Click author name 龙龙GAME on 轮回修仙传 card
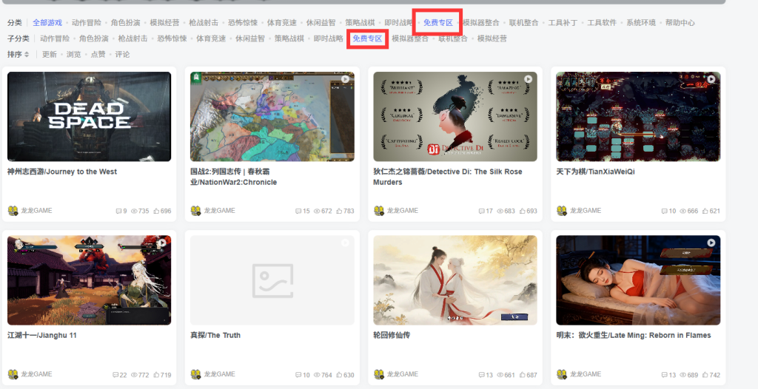This screenshot has width=758, height=389. point(402,374)
